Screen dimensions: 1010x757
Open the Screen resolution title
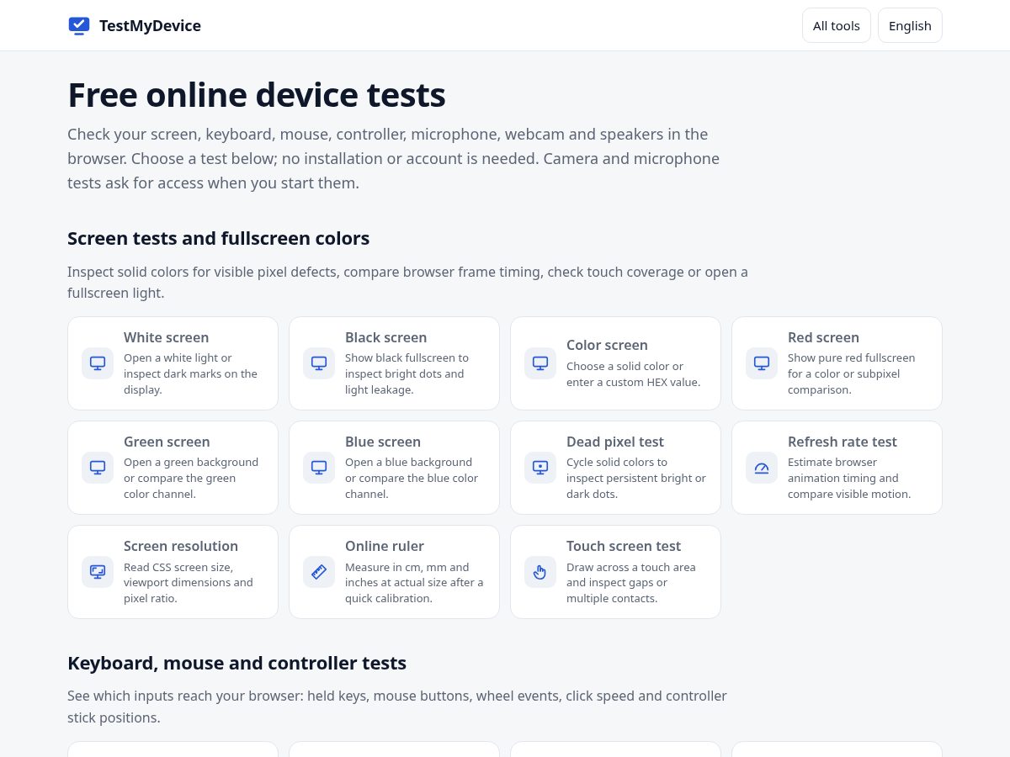coord(181,546)
